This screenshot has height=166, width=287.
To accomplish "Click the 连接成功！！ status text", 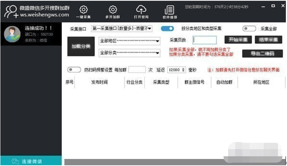I will pos(38,28).
